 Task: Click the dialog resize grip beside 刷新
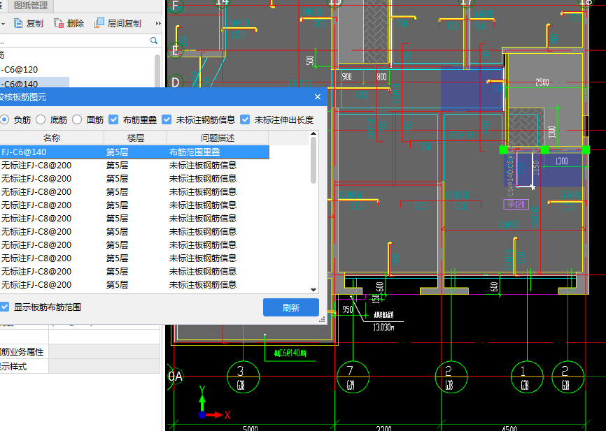pyautogui.click(x=322, y=320)
